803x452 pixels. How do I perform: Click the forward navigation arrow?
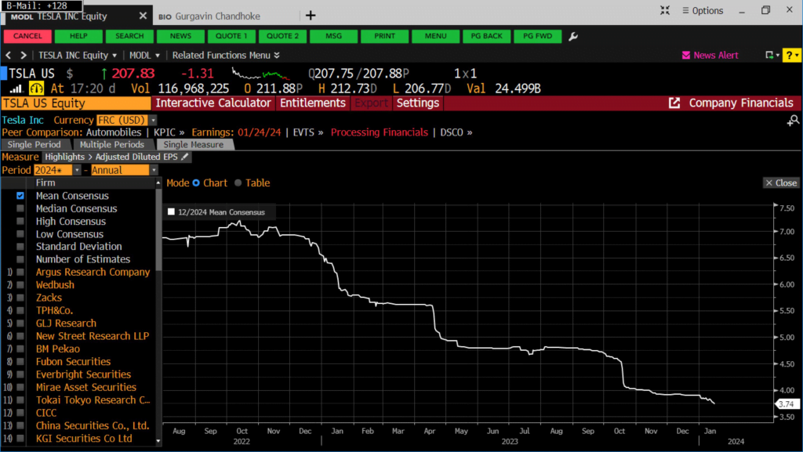coord(23,55)
